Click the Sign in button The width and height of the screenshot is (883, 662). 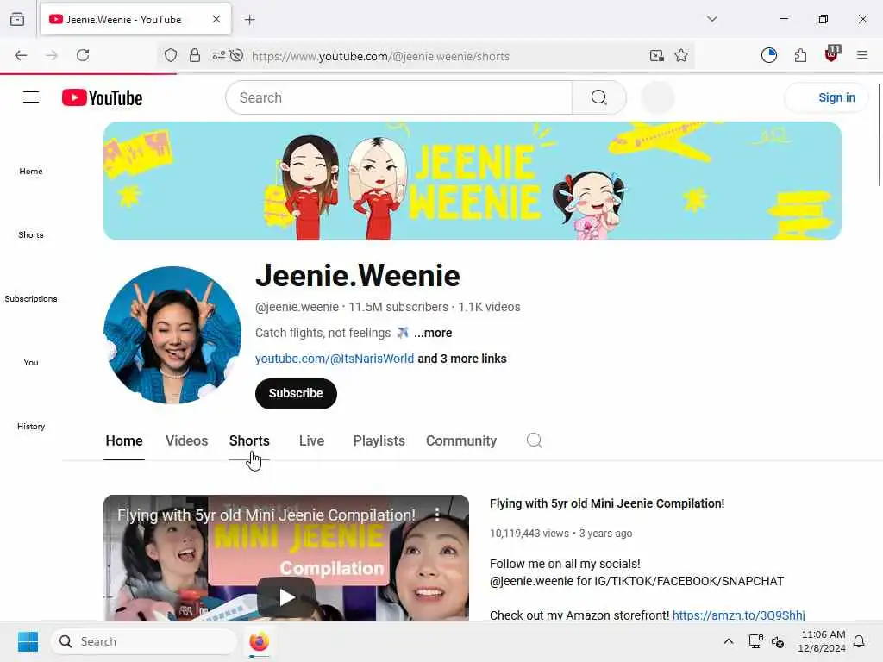pos(826,97)
